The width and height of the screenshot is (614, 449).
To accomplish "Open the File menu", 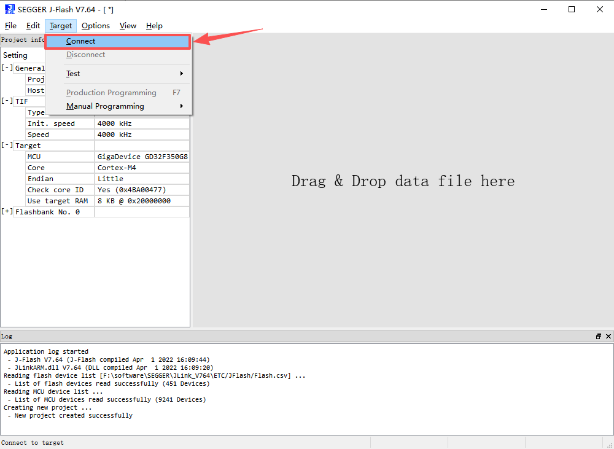I will click(x=10, y=26).
